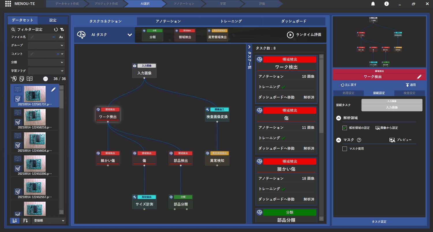Click the pencil icon beside ワーク検出 title
Screen dimensions: 433x232
[419, 77]
